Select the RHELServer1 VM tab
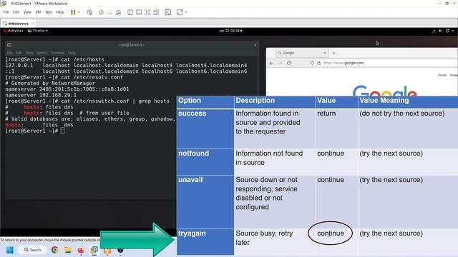458x257 pixels. pos(18,24)
